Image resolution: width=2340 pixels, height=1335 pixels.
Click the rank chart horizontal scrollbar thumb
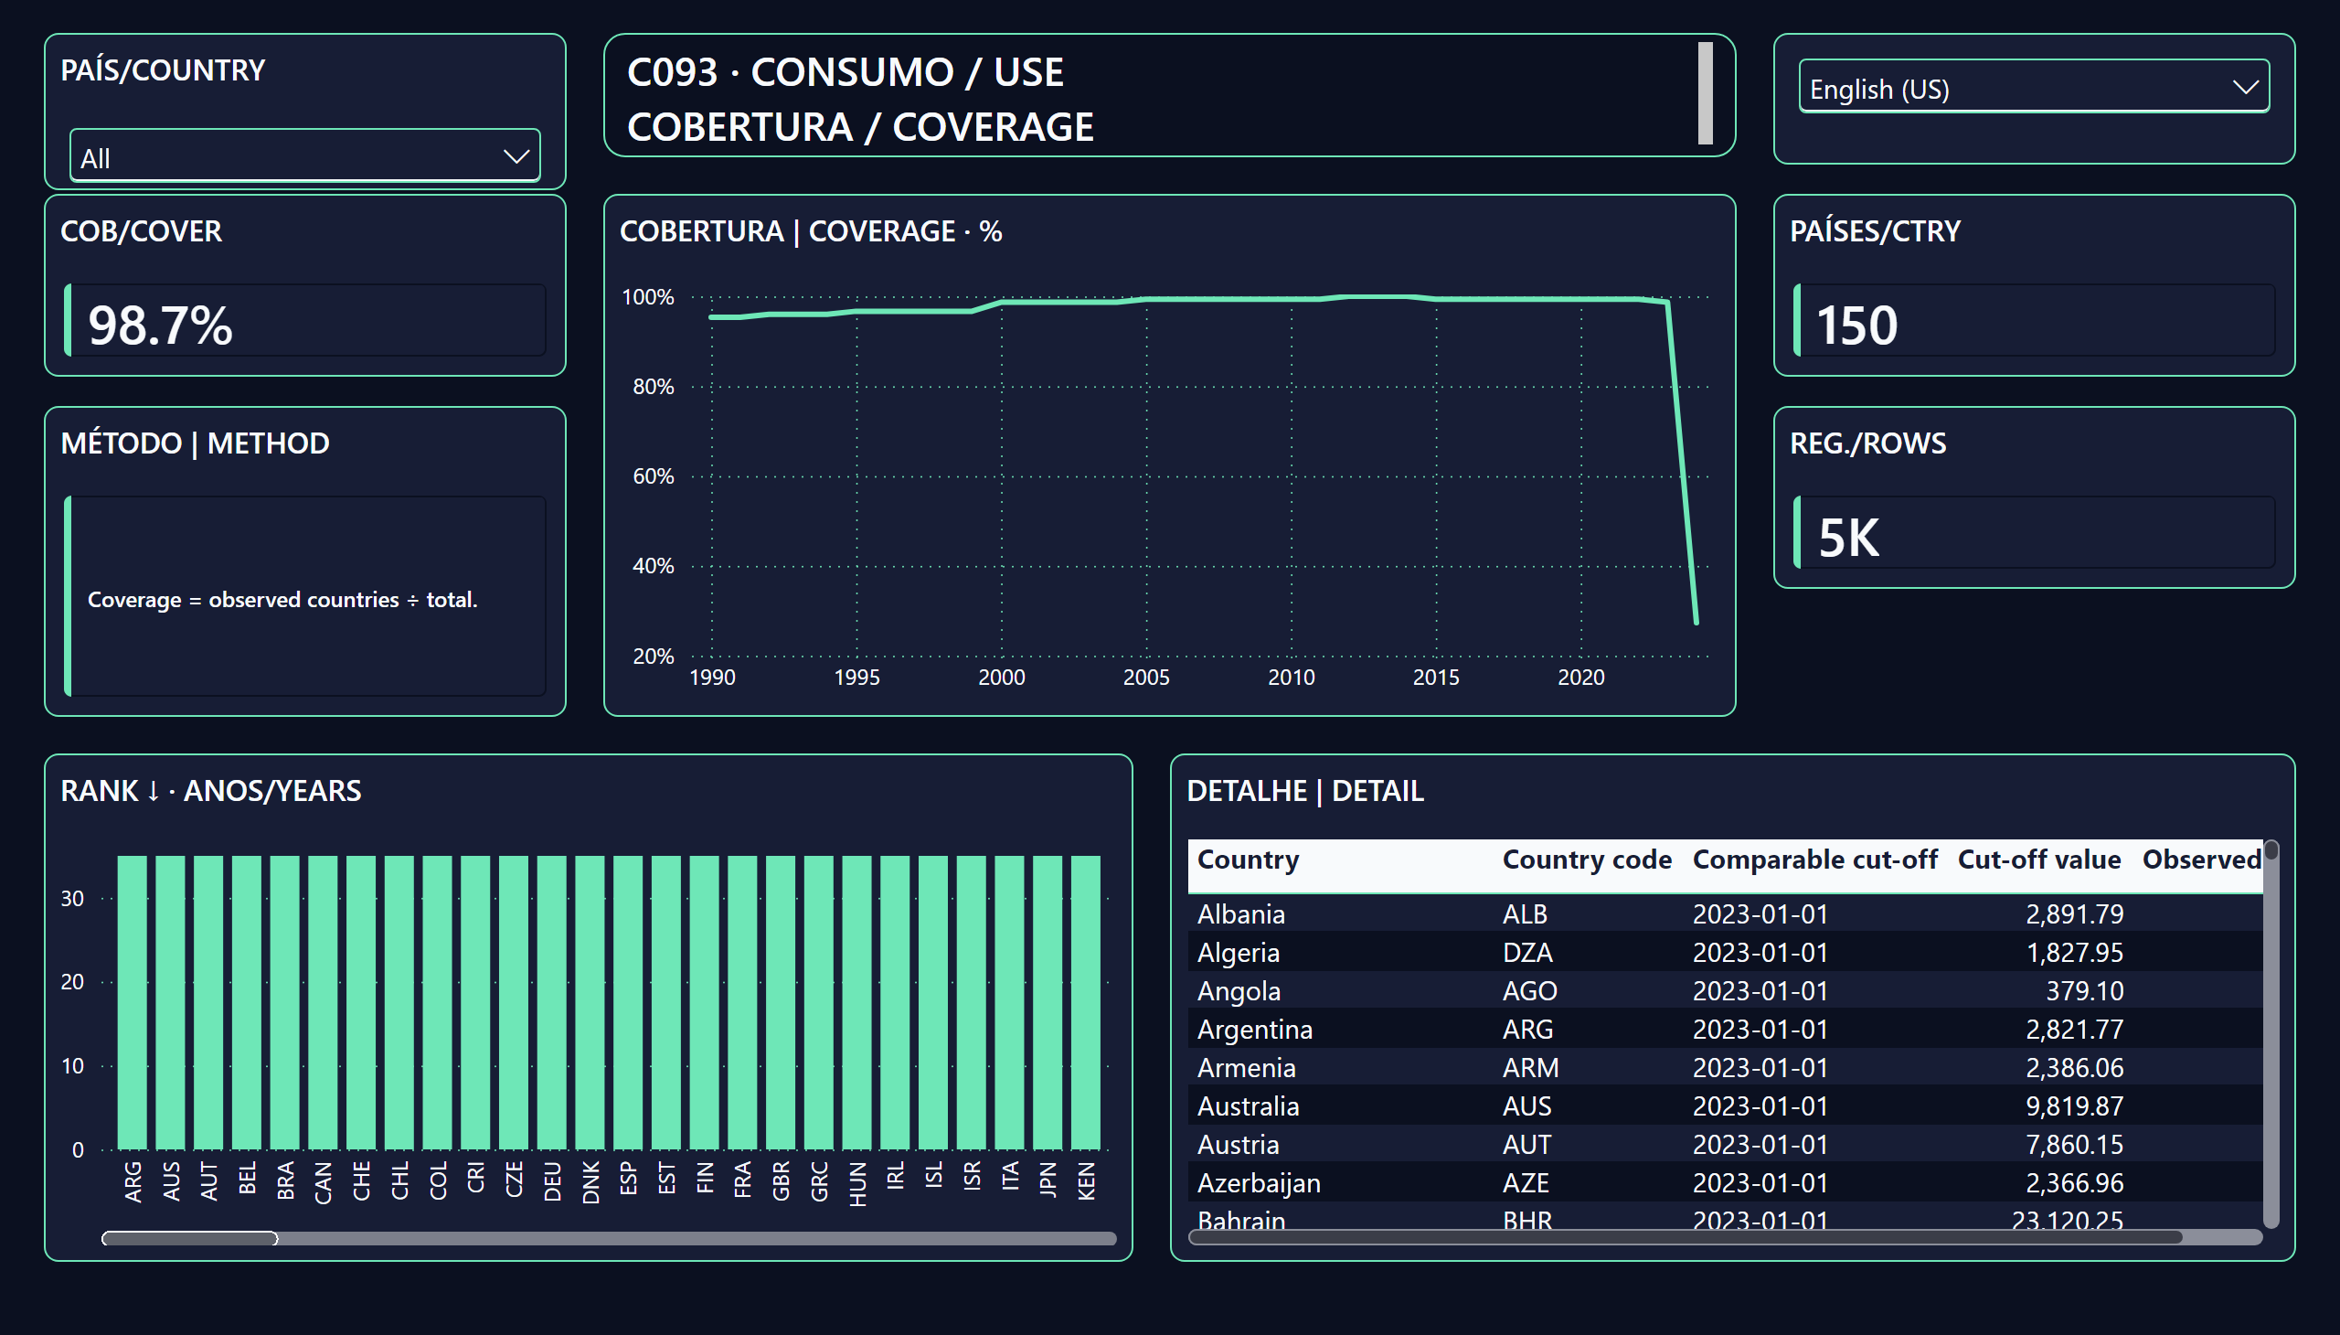point(190,1238)
